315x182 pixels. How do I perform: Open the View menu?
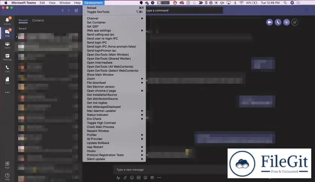click(52, 3)
